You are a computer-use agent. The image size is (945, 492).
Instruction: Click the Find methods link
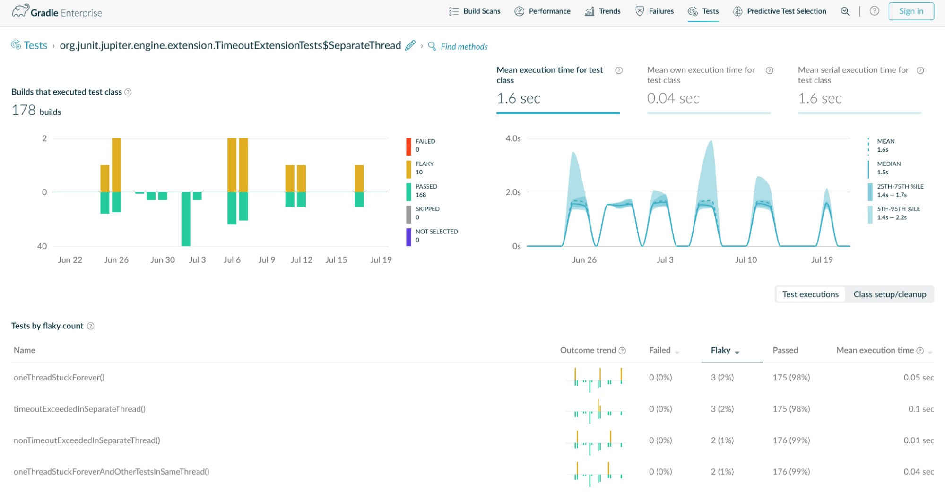tap(464, 46)
